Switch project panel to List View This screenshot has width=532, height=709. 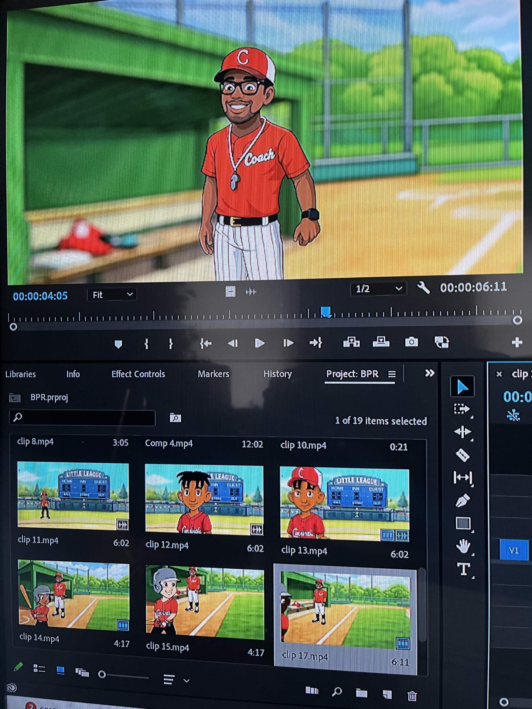coord(39,668)
